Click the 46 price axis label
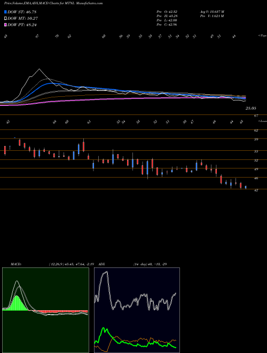The width and height of the screenshot is (267, 353). point(256,178)
